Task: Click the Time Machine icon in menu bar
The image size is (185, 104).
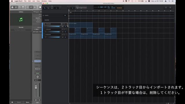Action: point(132,1)
